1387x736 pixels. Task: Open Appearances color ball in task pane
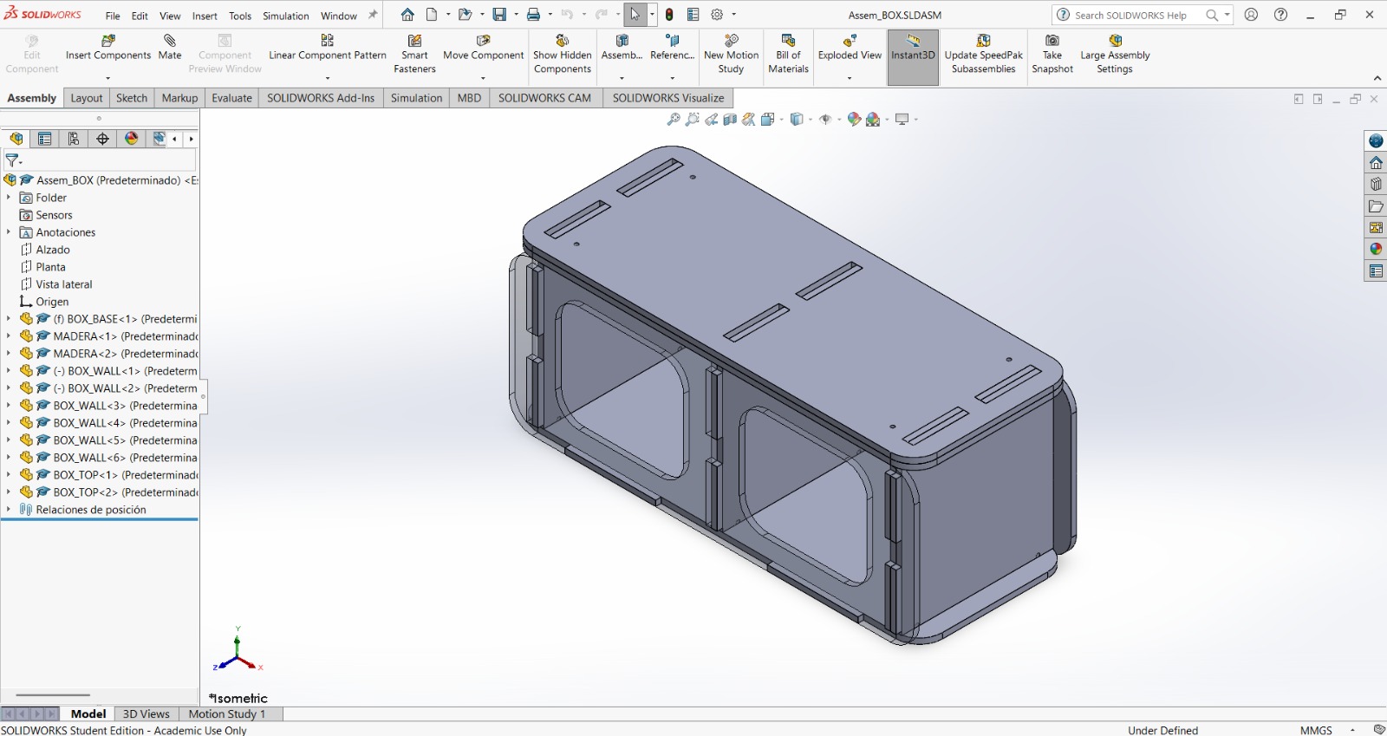pyautogui.click(x=1376, y=250)
